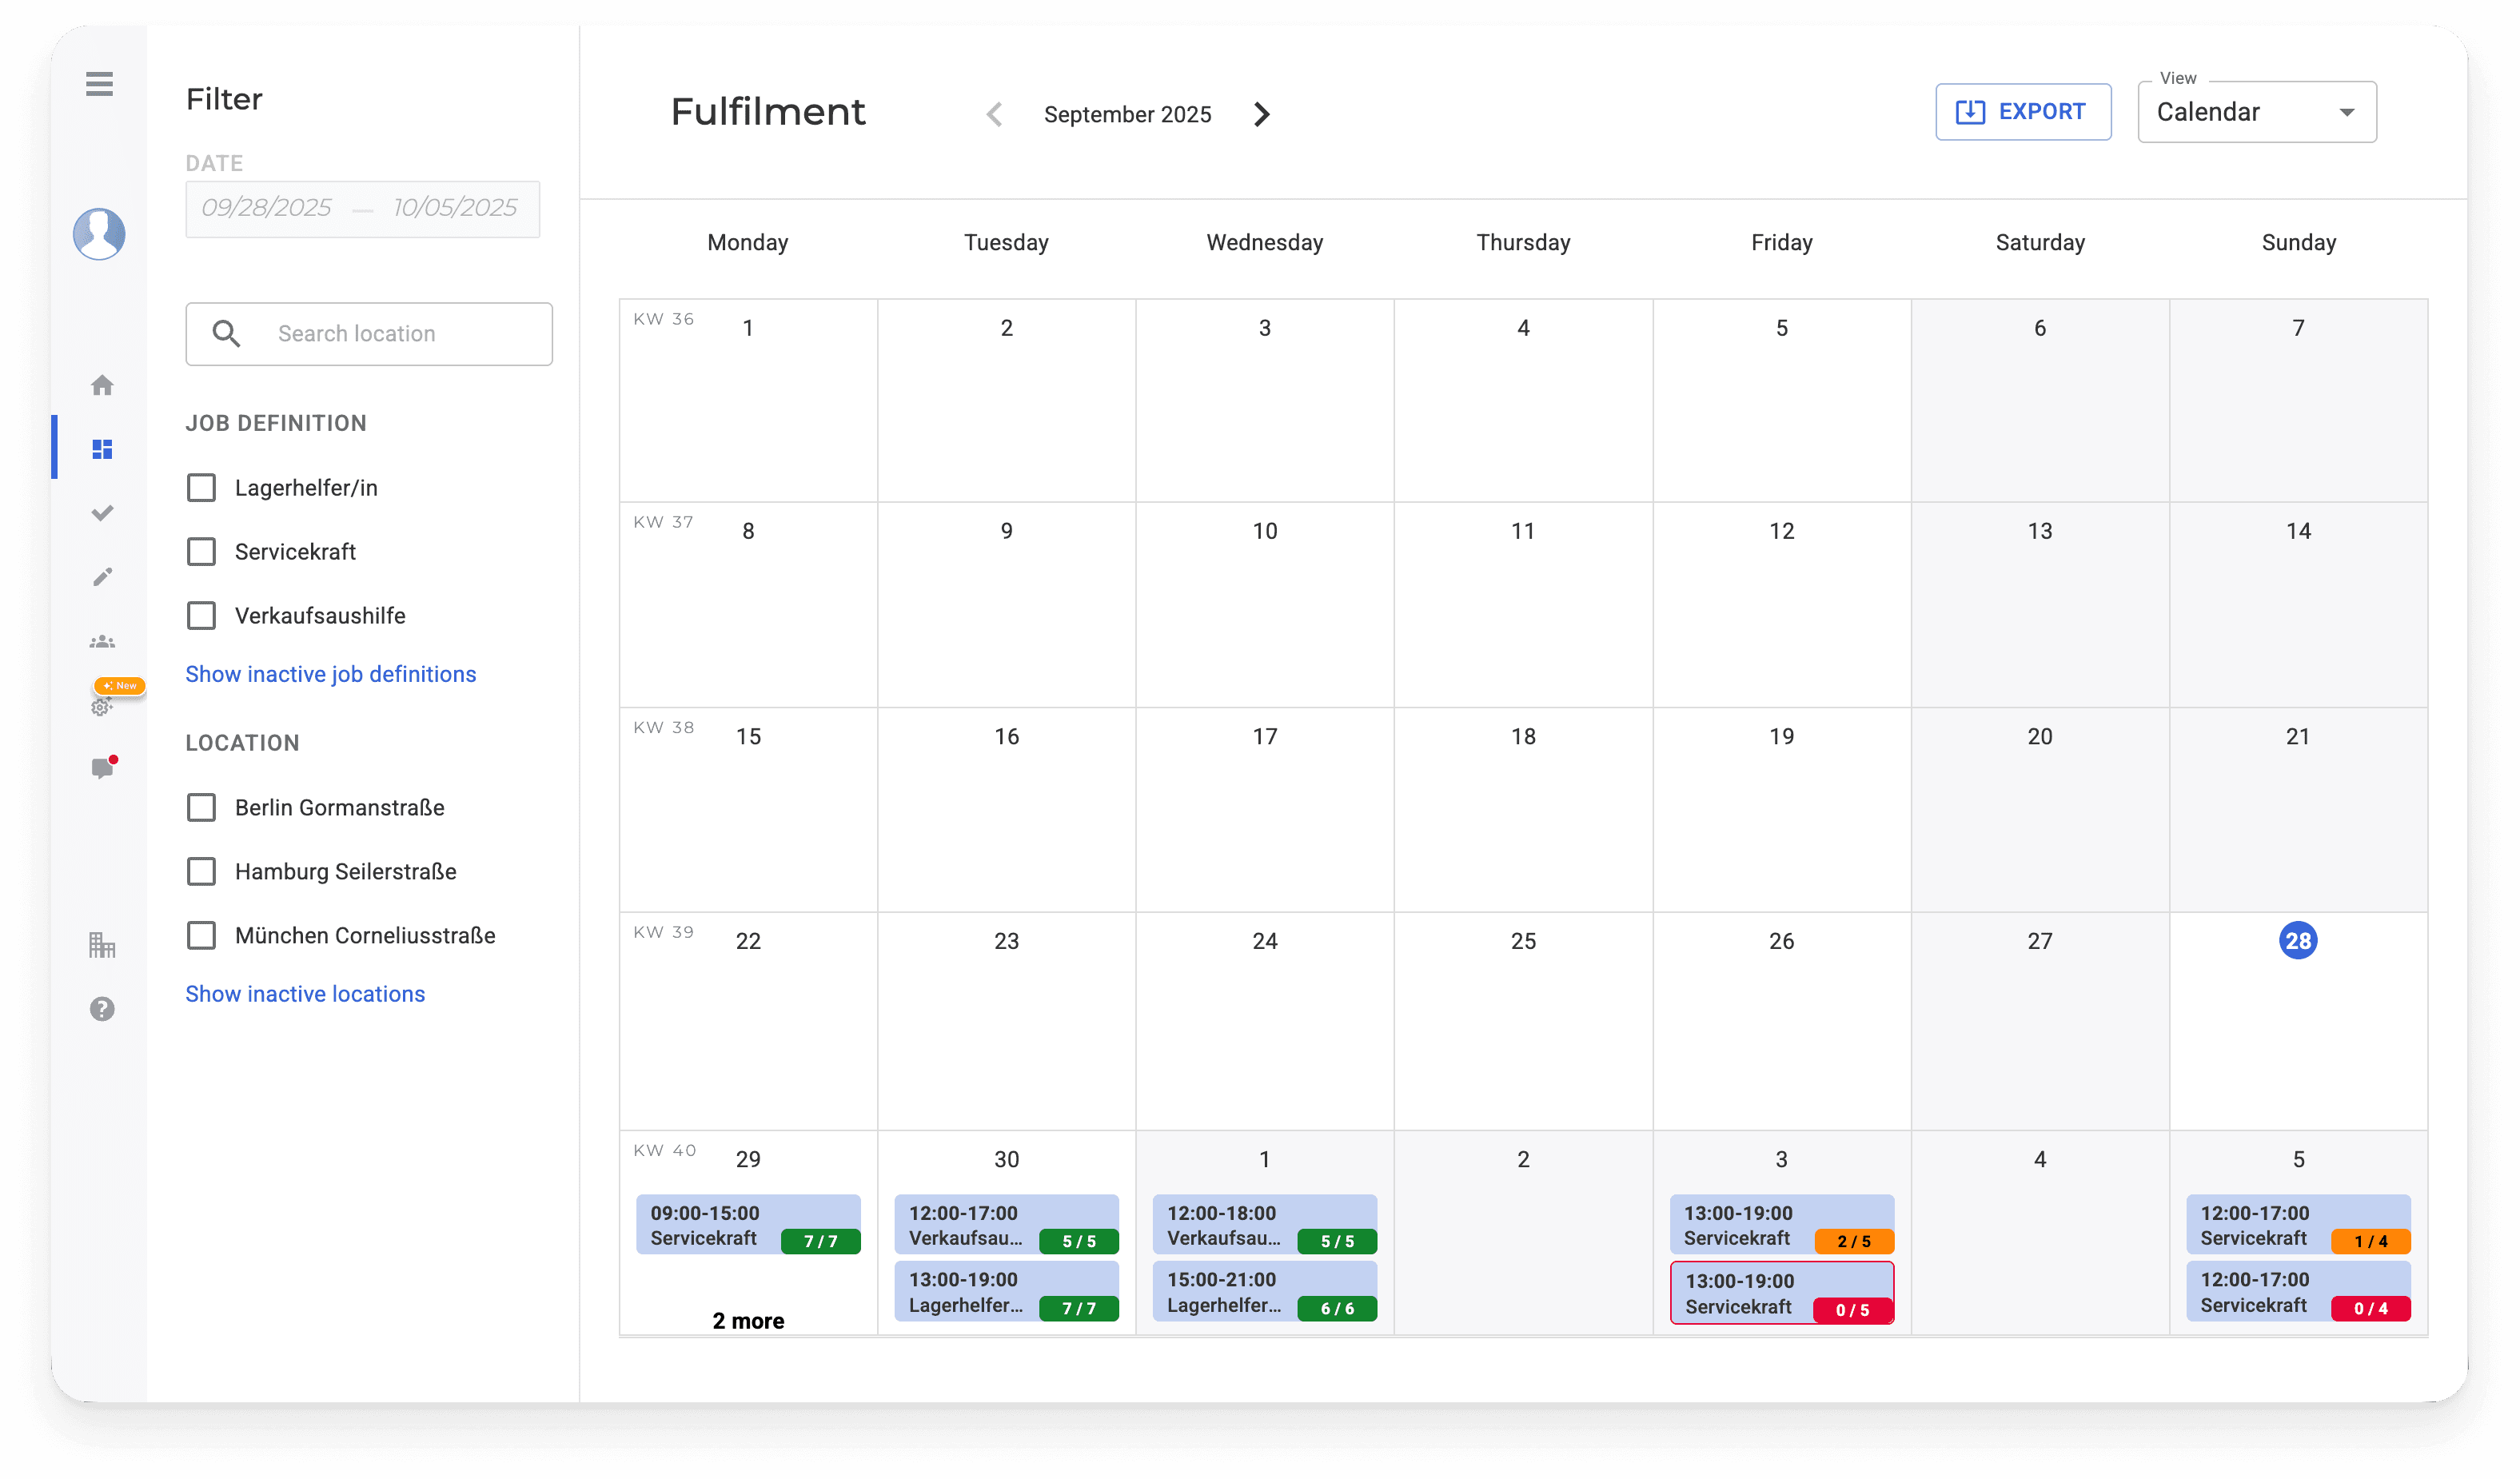Go to previous month with left chevron
This screenshot has height=1479, width=2520.
[994, 114]
